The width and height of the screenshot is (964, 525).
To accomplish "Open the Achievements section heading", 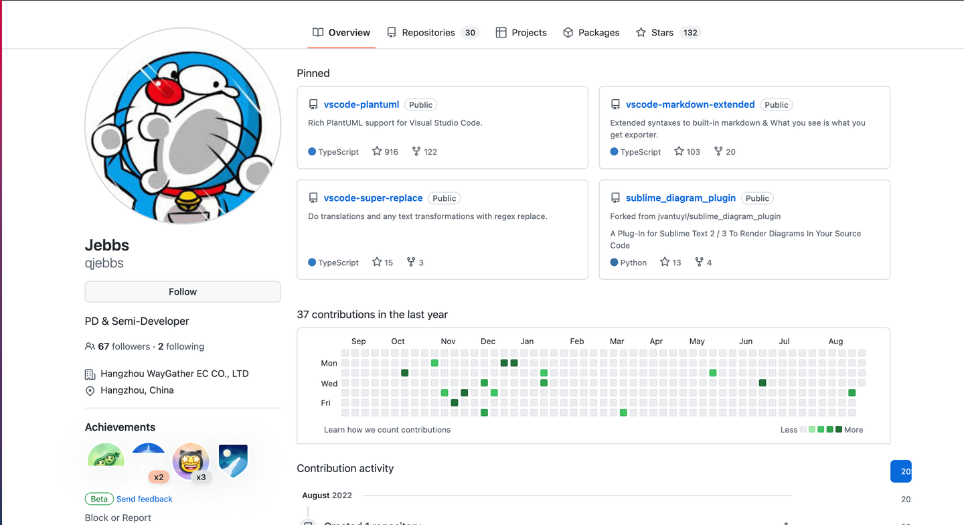I will [x=120, y=427].
